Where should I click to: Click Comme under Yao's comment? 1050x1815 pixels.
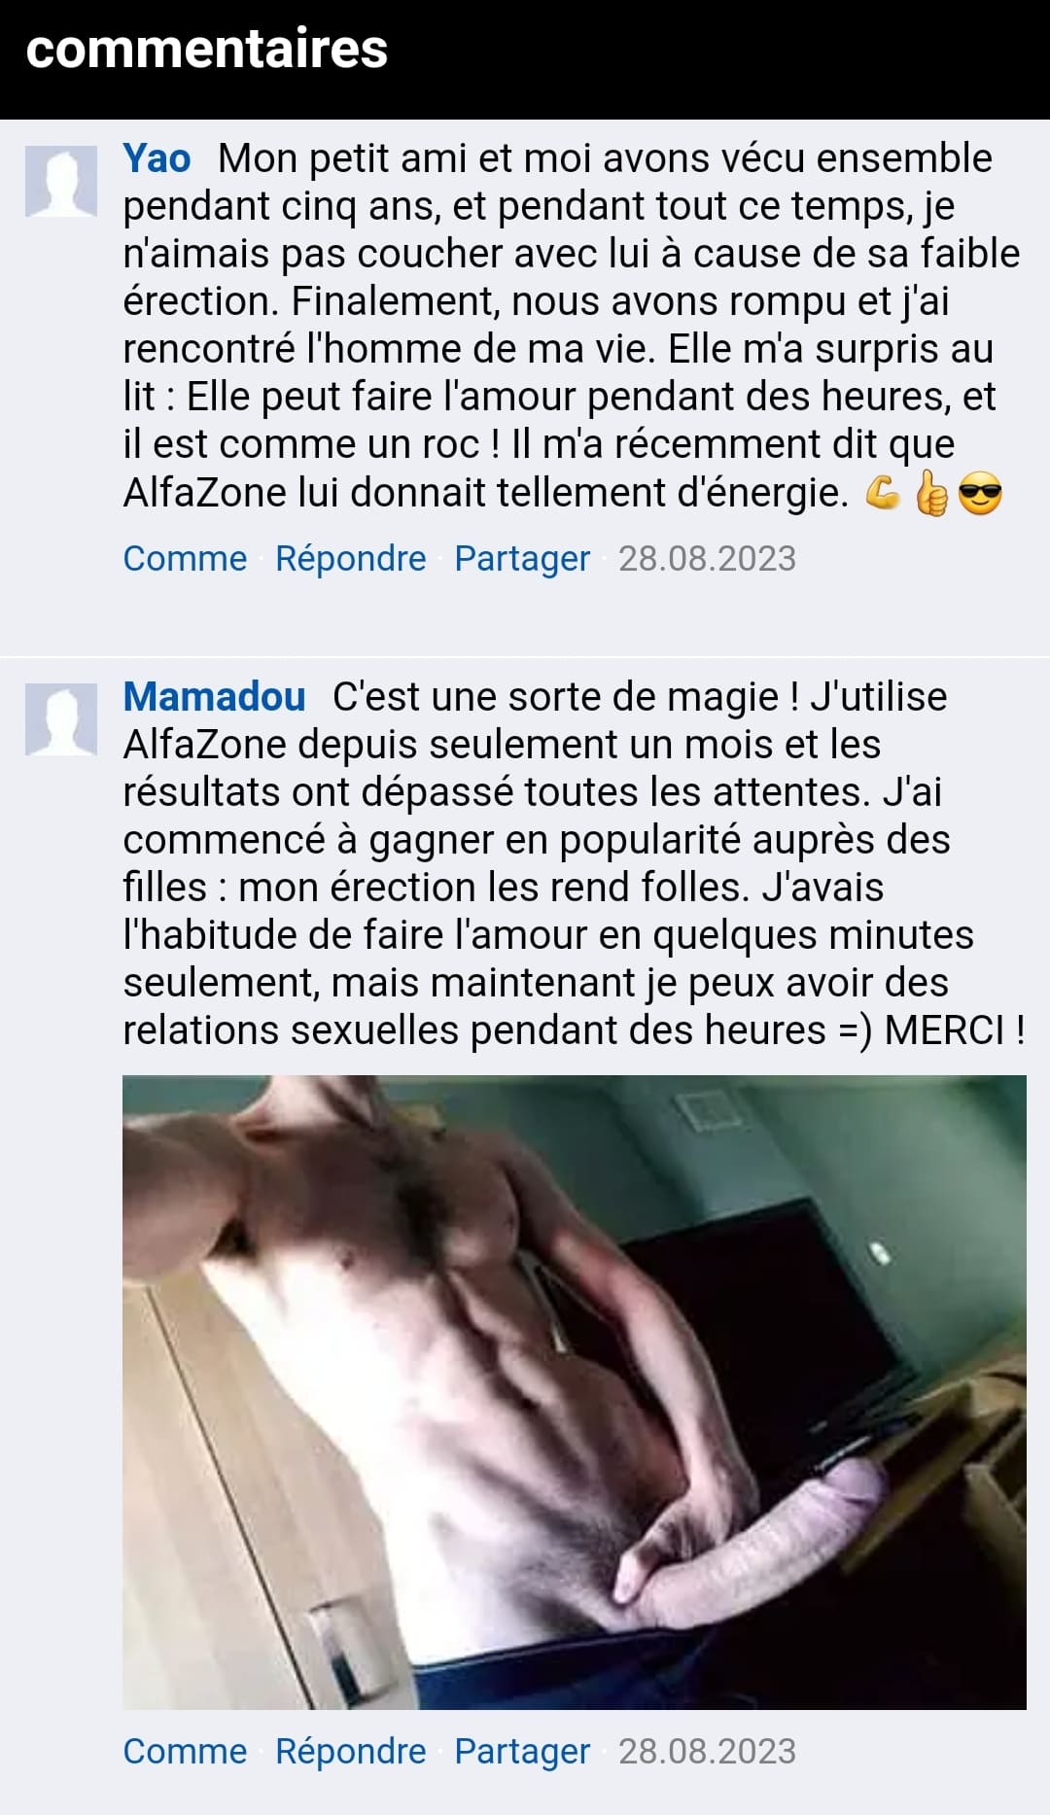185,558
